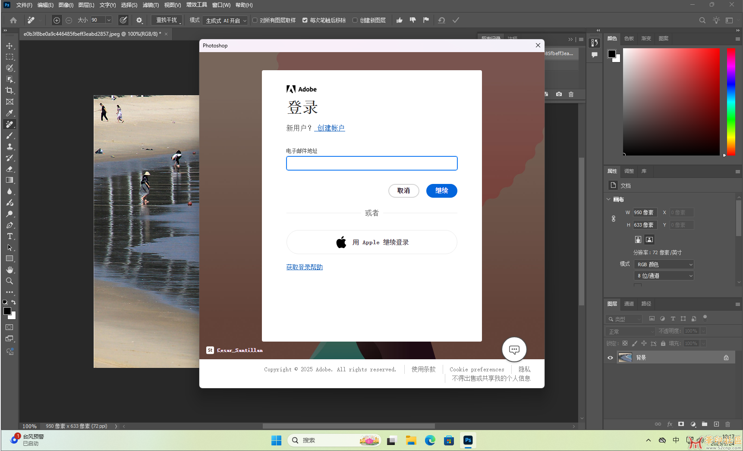Select the Rectangle shape tool

(9, 258)
